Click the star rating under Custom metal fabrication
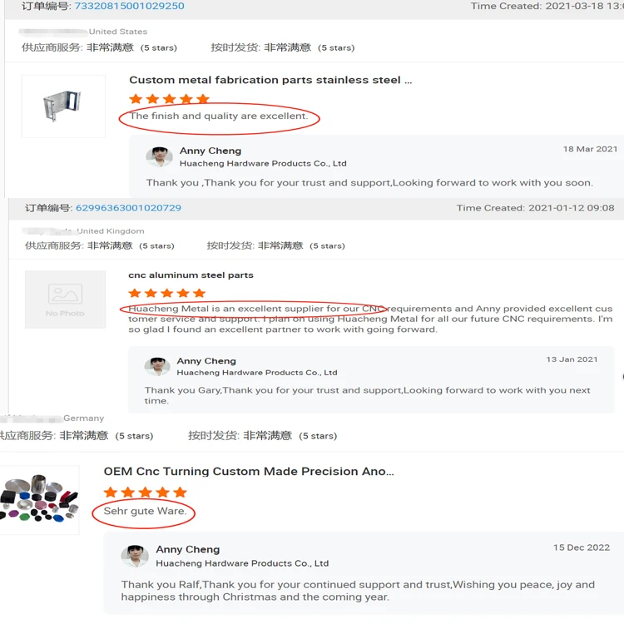Image resolution: width=624 pixels, height=624 pixels. tap(169, 99)
